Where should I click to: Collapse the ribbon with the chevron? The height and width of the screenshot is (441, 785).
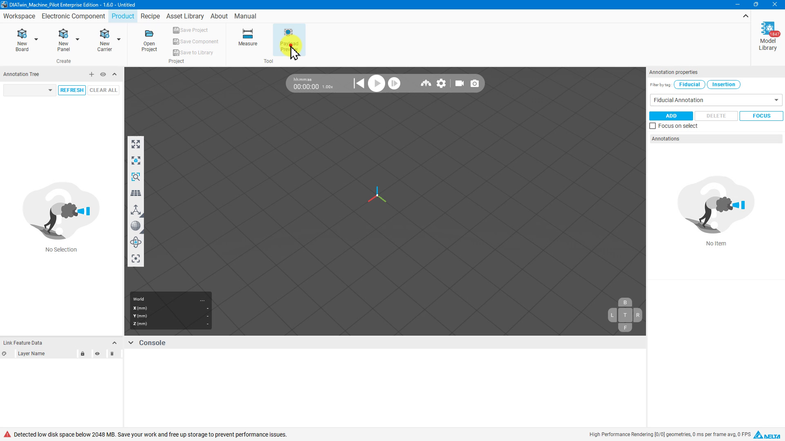coord(746,16)
